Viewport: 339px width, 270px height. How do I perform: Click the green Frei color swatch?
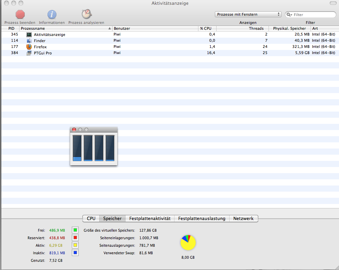point(75,230)
